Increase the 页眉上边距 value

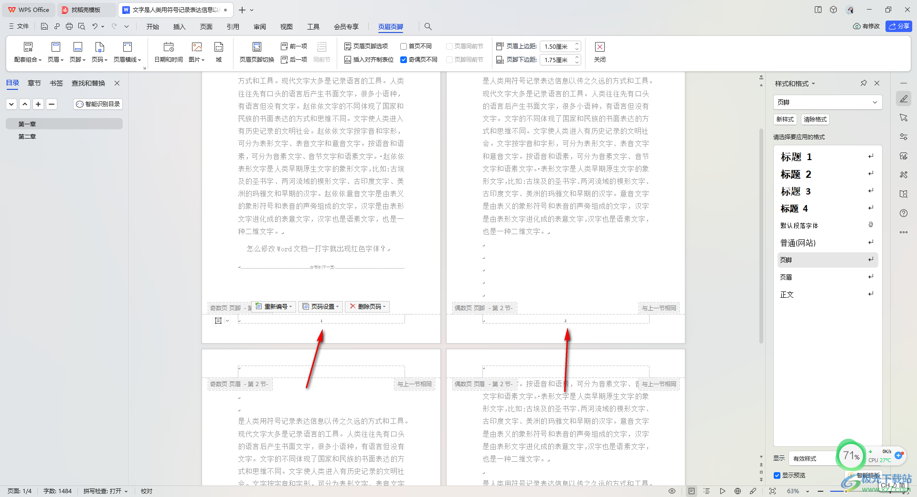point(577,44)
